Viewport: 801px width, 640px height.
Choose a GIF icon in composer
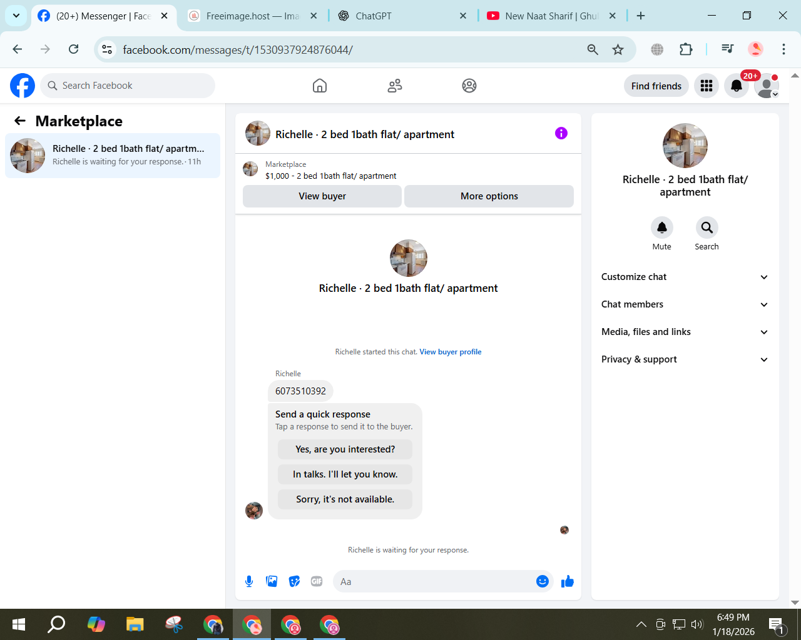point(317,581)
